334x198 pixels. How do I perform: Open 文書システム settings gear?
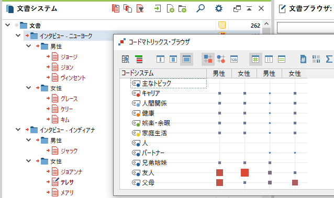219,9
